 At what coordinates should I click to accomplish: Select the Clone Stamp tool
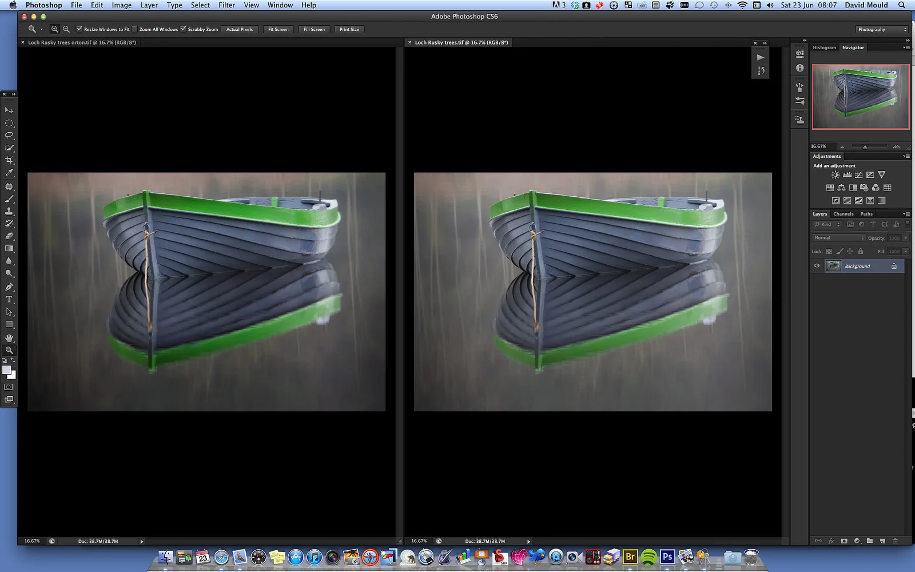pyautogui.click(x=9, y=212)
